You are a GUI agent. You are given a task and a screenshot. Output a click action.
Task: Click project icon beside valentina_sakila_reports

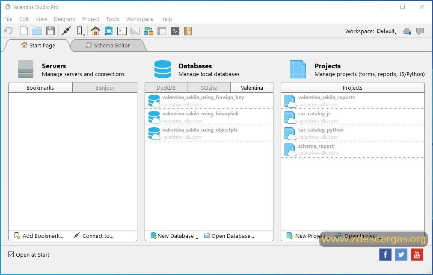point(290,101)
